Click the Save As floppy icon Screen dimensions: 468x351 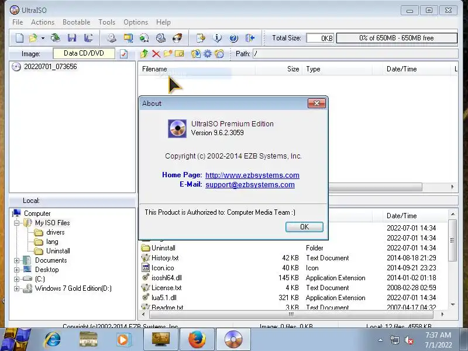[x=88, y=38]
